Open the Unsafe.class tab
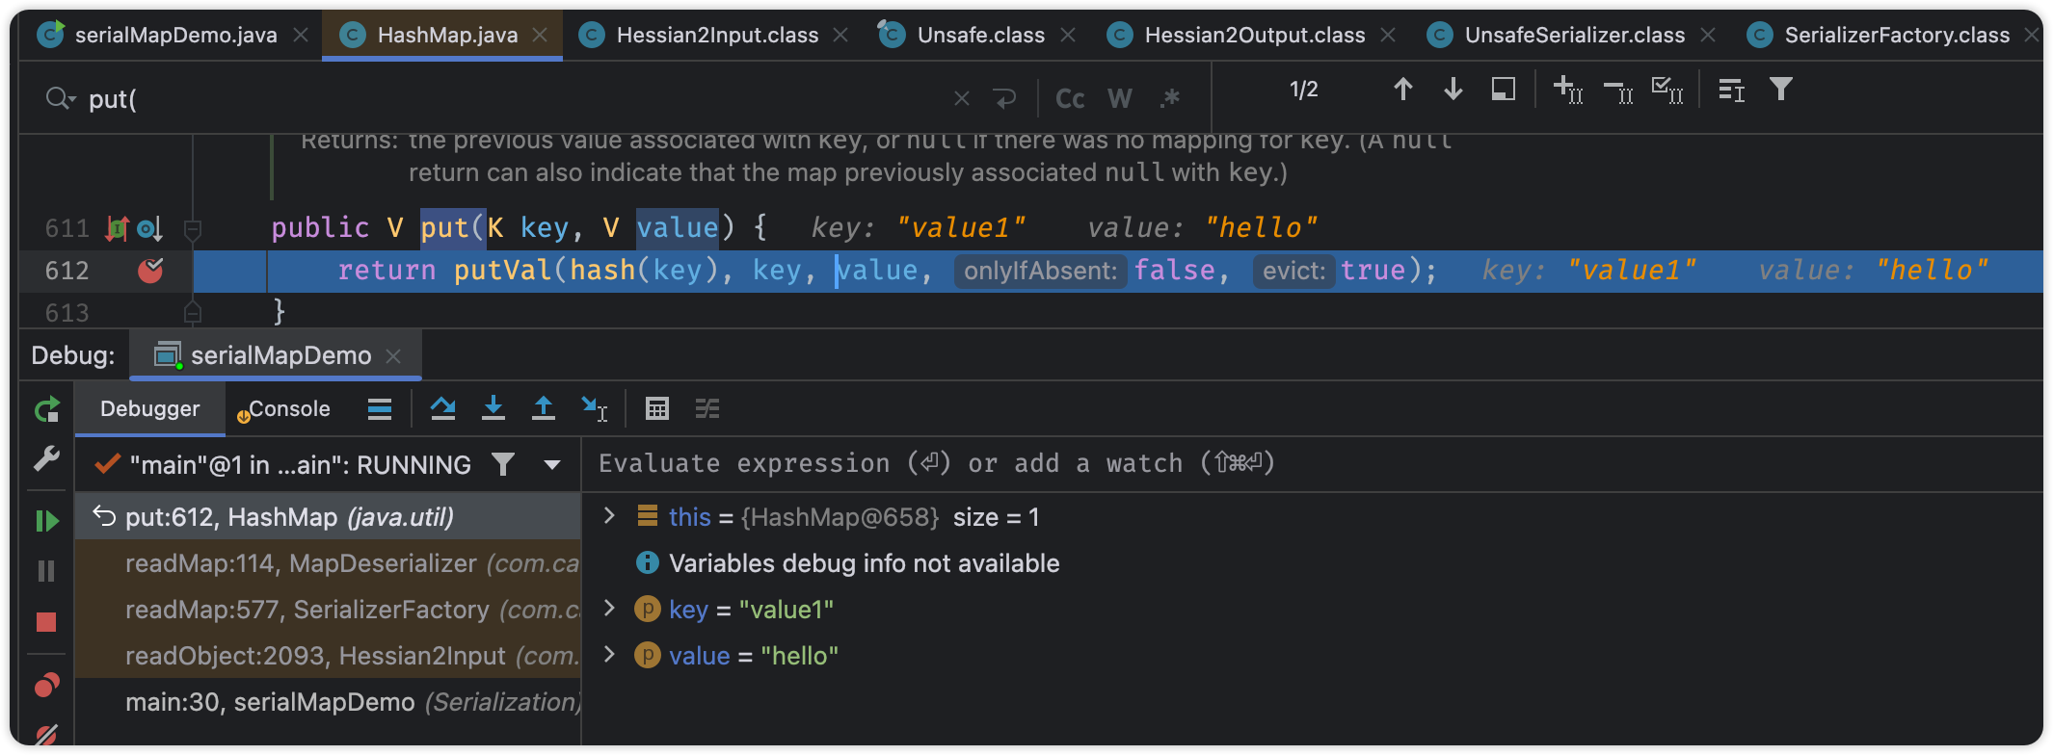The width and height of the screenshot is (2053, 755). tap(979, 36)
